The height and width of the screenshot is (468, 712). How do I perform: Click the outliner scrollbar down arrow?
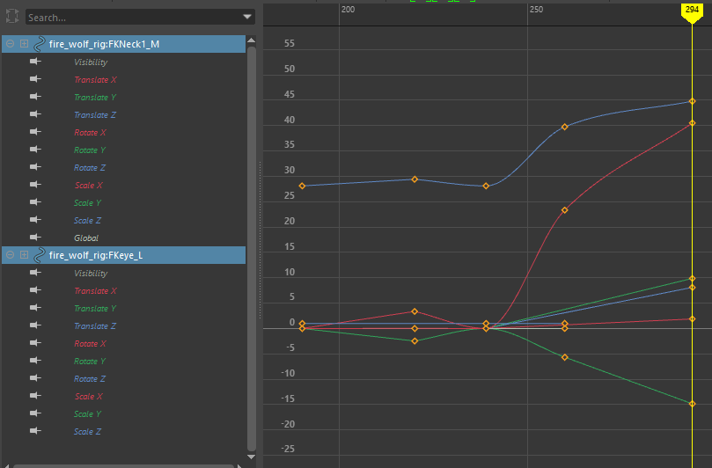(251, 457)
